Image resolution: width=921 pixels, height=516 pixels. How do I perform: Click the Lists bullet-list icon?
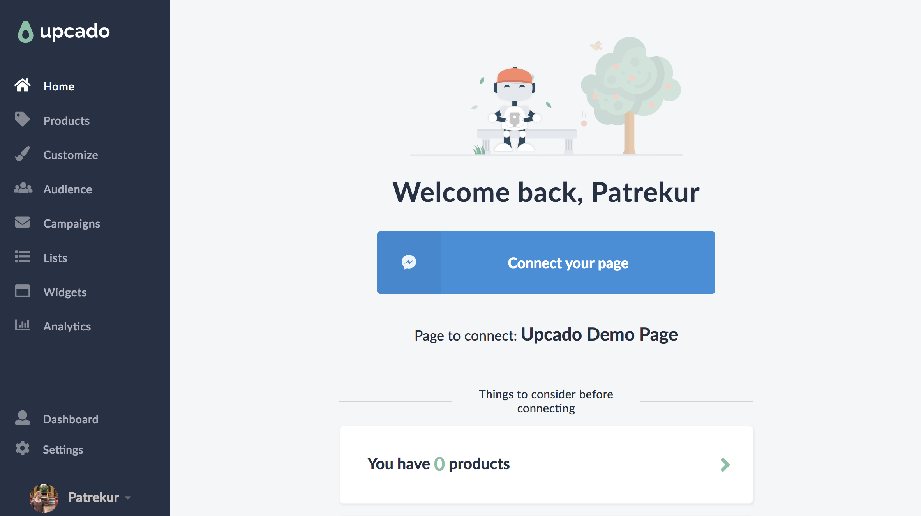point(23,257)
